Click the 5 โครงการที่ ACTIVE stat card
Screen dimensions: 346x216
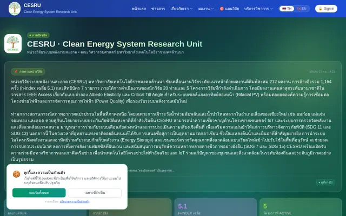pyautogui.click(x=301, y=207)
